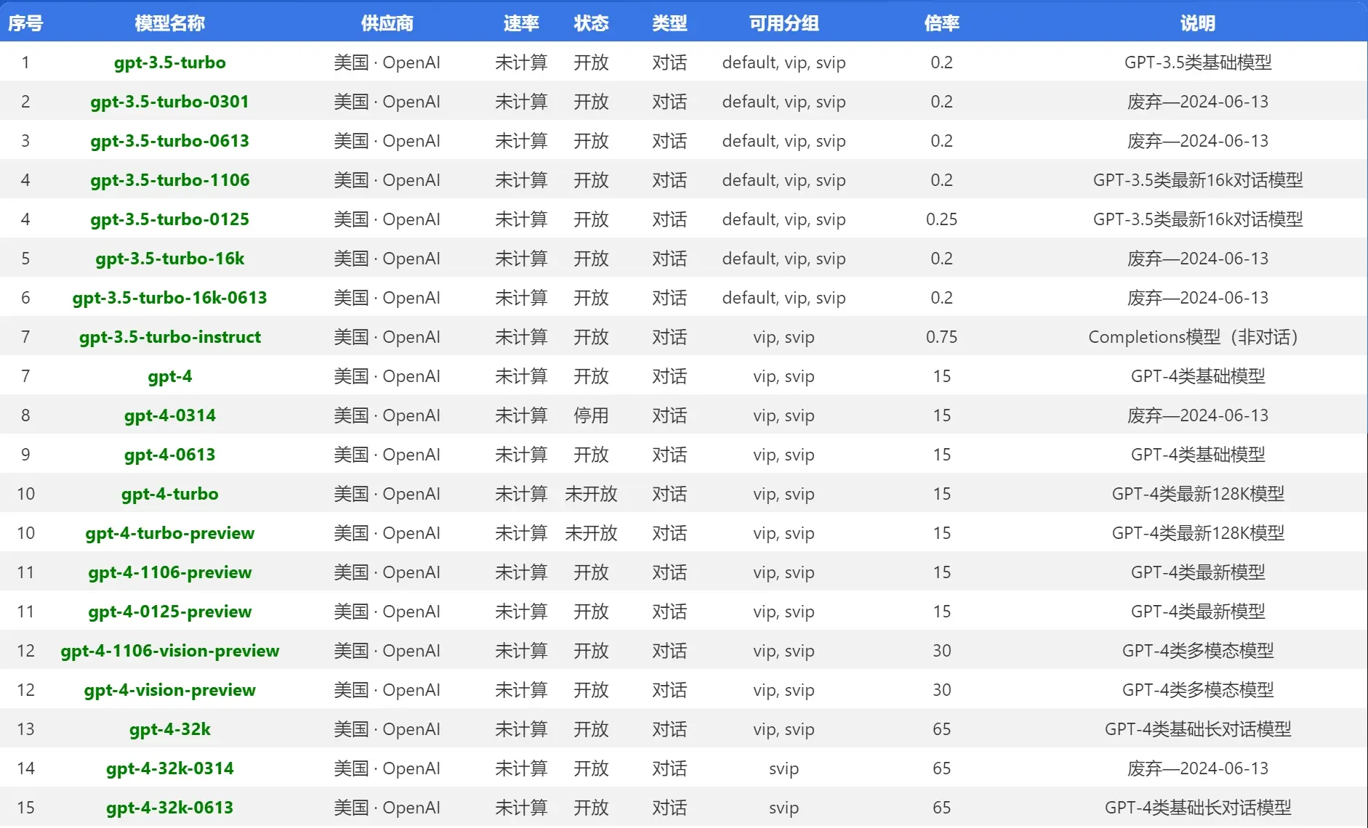Click 未开放 status in gpt-4-turbo row
The width and height of the screenshot is (1368, 828).
591,494
